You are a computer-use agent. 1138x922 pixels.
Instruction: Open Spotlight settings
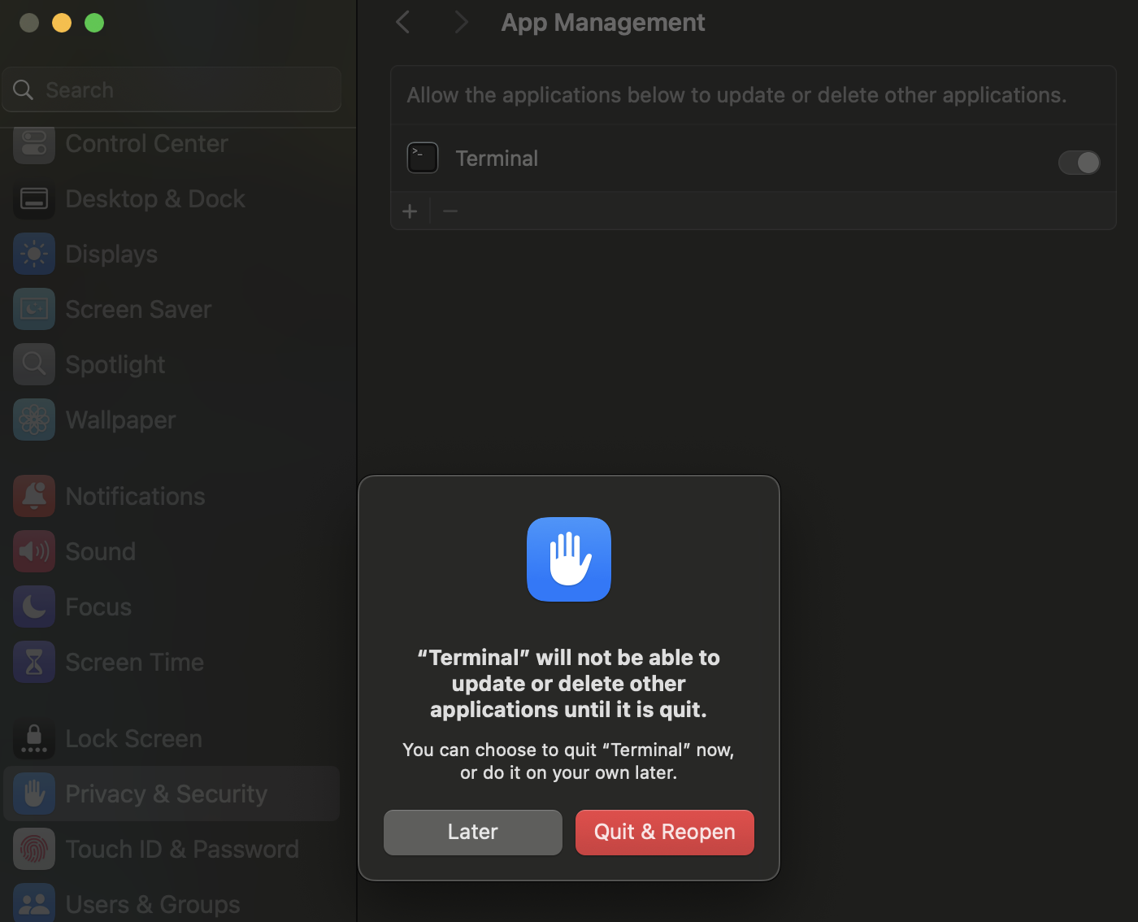[172, 364]
